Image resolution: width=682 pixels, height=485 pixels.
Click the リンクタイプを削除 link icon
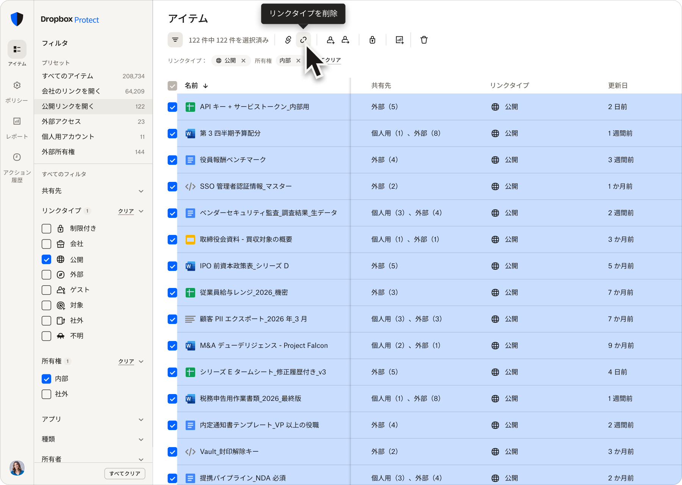tap(303, 40)
